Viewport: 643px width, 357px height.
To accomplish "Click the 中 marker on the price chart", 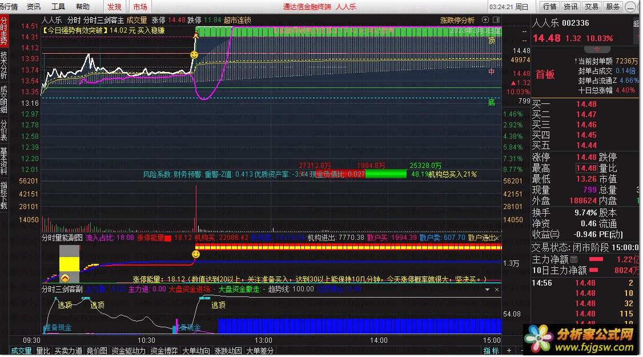I will (x=491, y=72).
